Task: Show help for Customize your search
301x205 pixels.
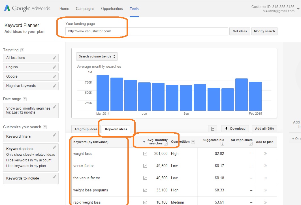Action: tap(45, 127)
